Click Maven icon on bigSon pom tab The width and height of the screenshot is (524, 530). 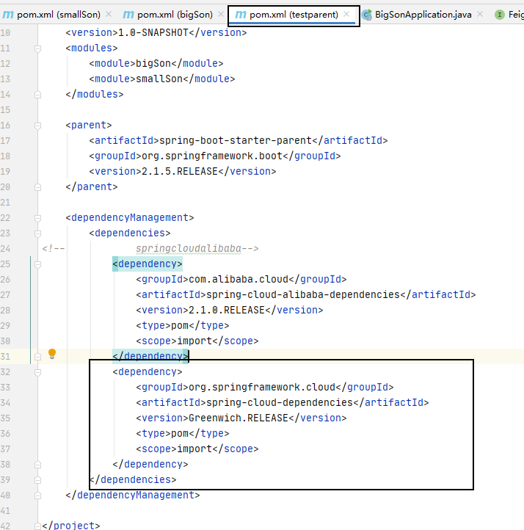[x=128, y=15]
